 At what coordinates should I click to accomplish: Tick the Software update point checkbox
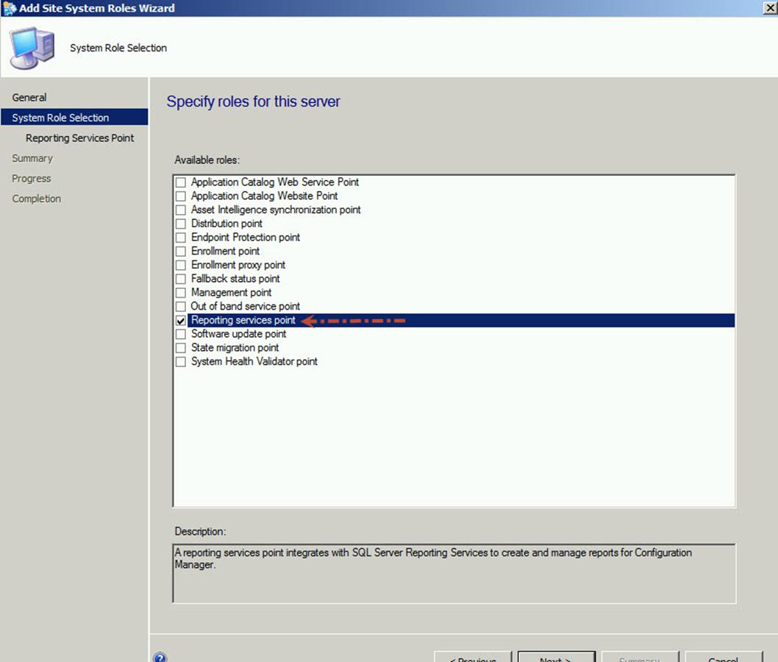[x=181, y=335]
